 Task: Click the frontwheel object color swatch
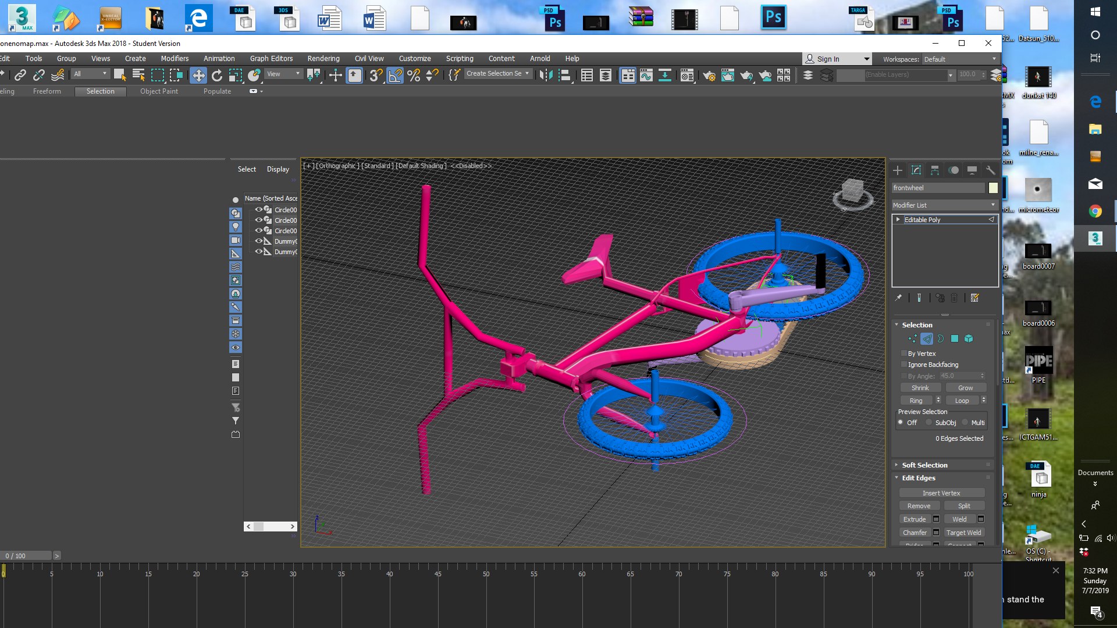(x=993, y=188)
